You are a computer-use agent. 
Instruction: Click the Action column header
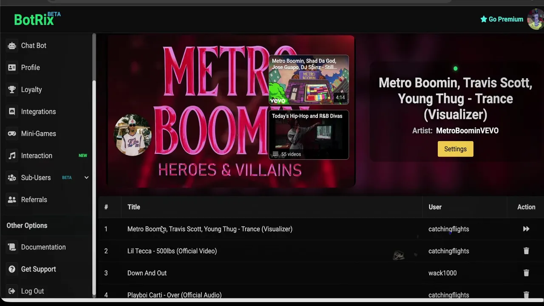pyautogui.click(x=526, y=207)
